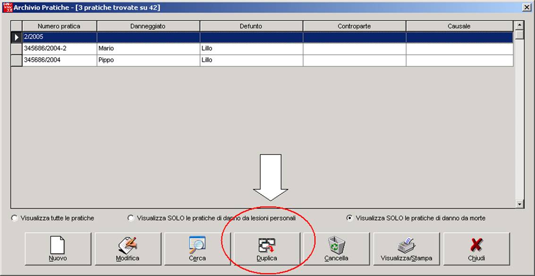The height and width of the screenshot is (276, 535).
Task: Click the Nuovo blank page icon
Action: 57,245
